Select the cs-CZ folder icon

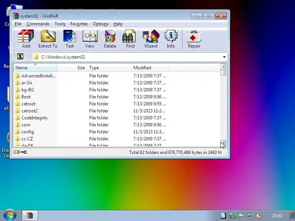17,139
